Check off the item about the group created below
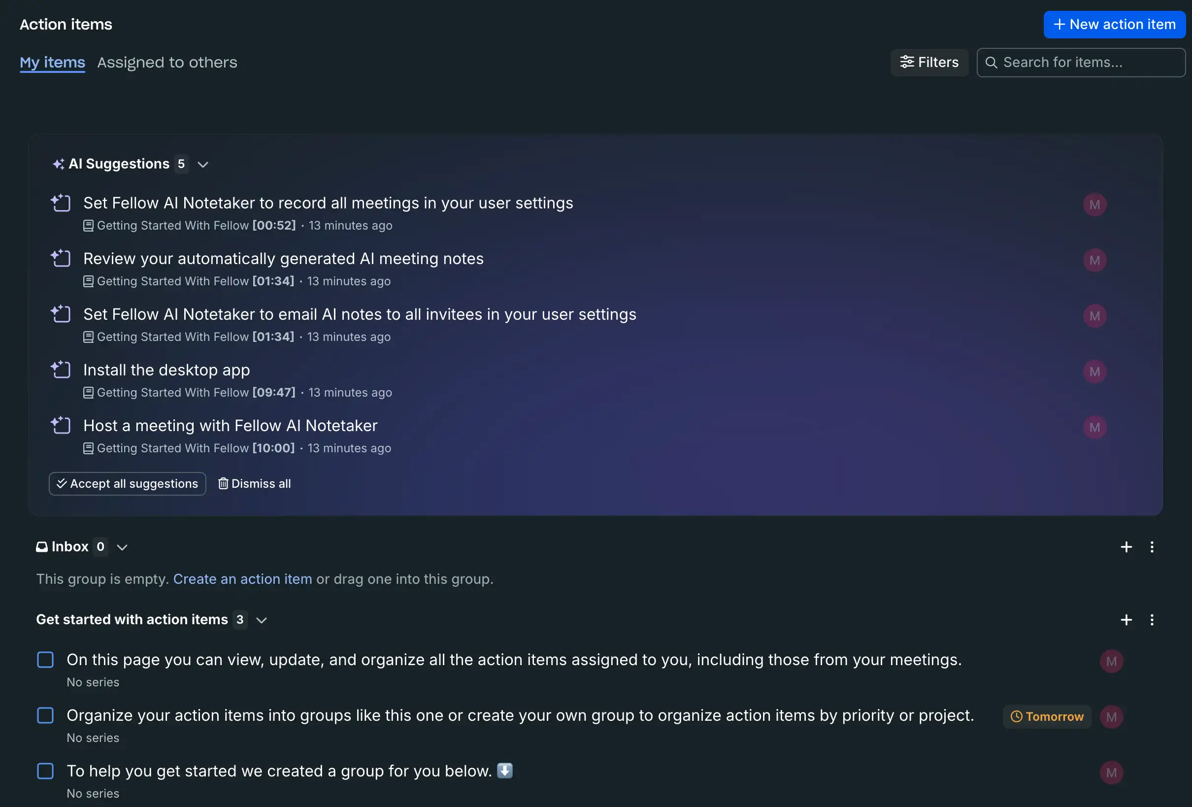 point(45,771)
